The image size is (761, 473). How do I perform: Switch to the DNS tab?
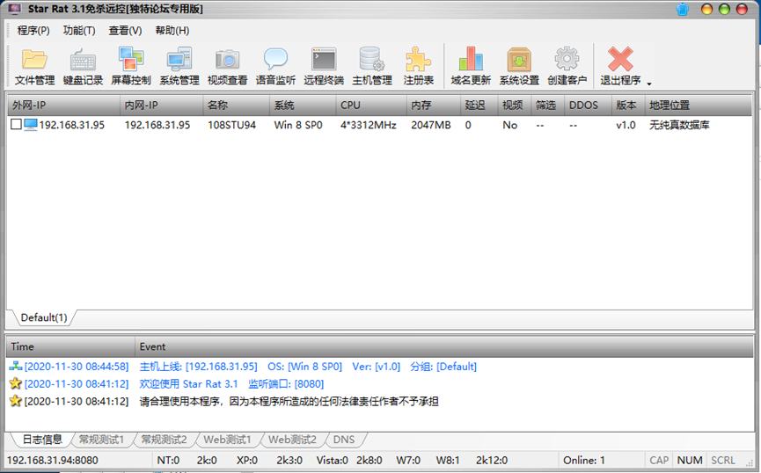click(344, 440)
